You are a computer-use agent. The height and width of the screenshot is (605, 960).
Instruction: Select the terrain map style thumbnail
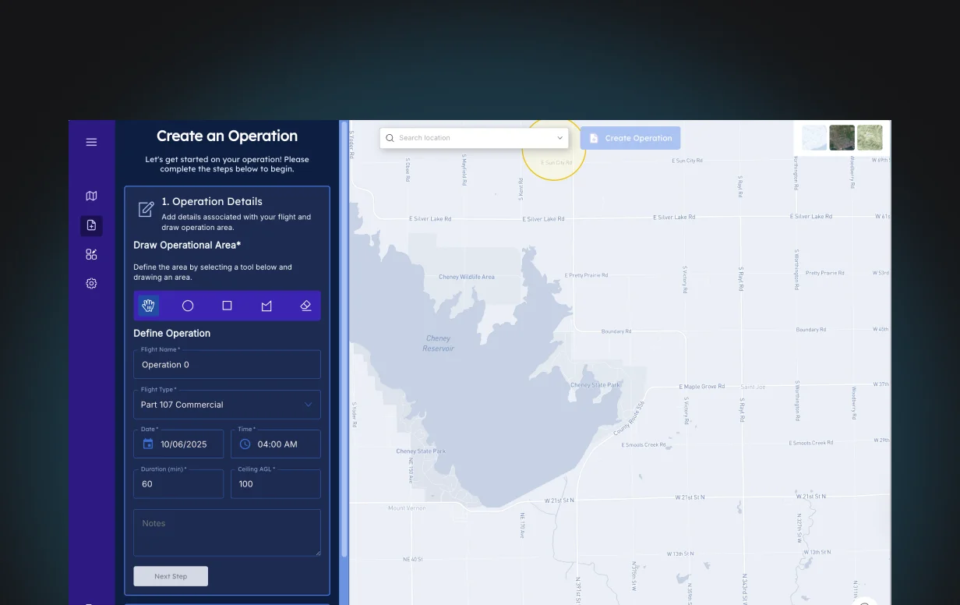click(870, 138)
